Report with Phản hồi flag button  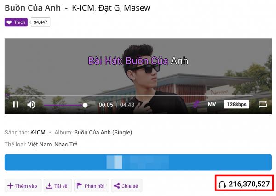(92, 185)
